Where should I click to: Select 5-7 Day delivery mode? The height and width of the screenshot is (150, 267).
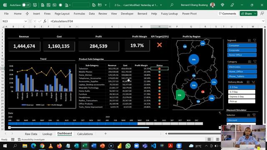pyautogui.click(x=242, y=92)
